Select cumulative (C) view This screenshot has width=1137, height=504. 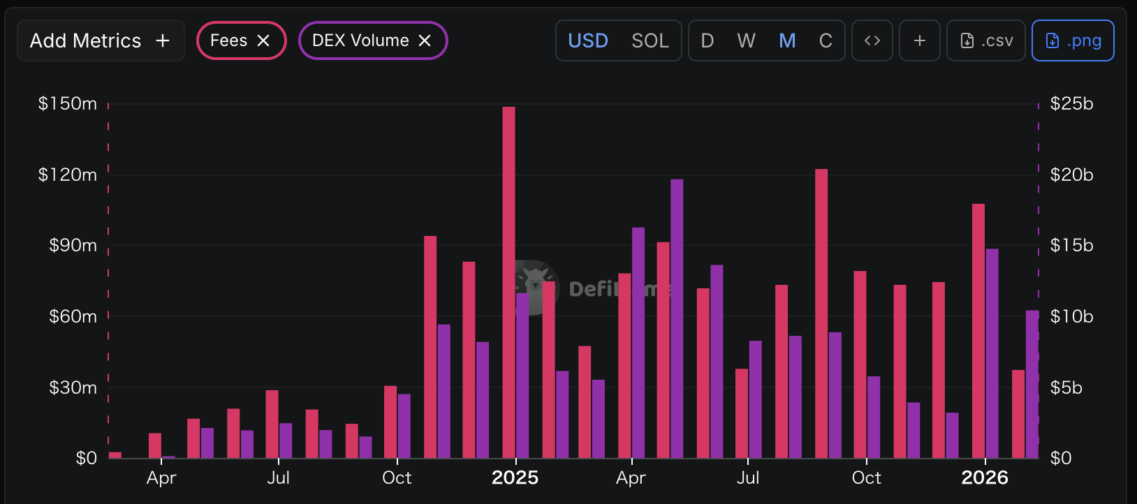point(826,40)
